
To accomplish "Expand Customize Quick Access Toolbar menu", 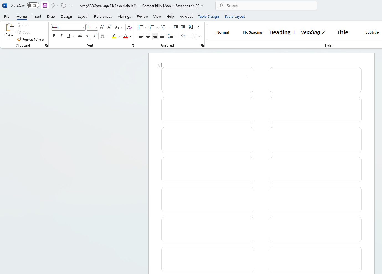I will (71, 6).
